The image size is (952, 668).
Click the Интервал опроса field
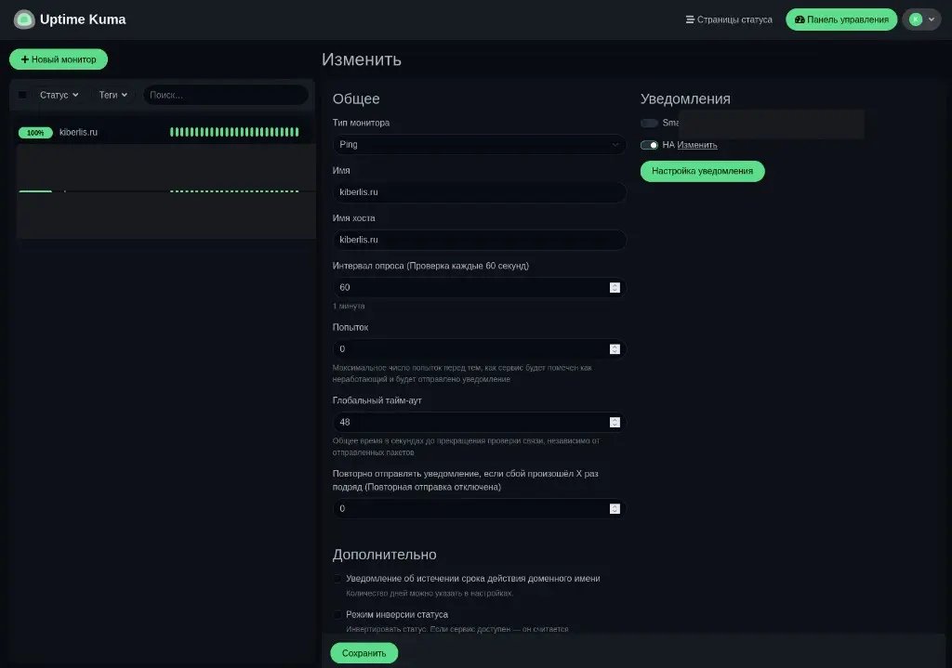479,288
